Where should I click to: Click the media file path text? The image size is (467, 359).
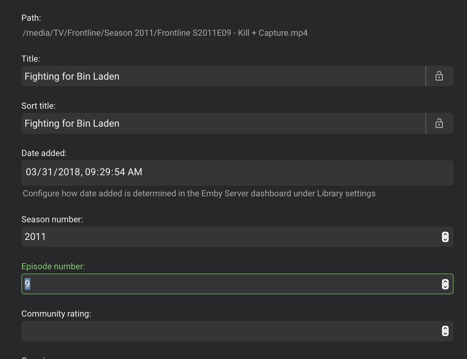click(165, 33)
